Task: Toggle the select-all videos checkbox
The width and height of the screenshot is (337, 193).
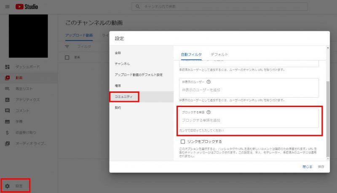Action: (x=67, y=57)
